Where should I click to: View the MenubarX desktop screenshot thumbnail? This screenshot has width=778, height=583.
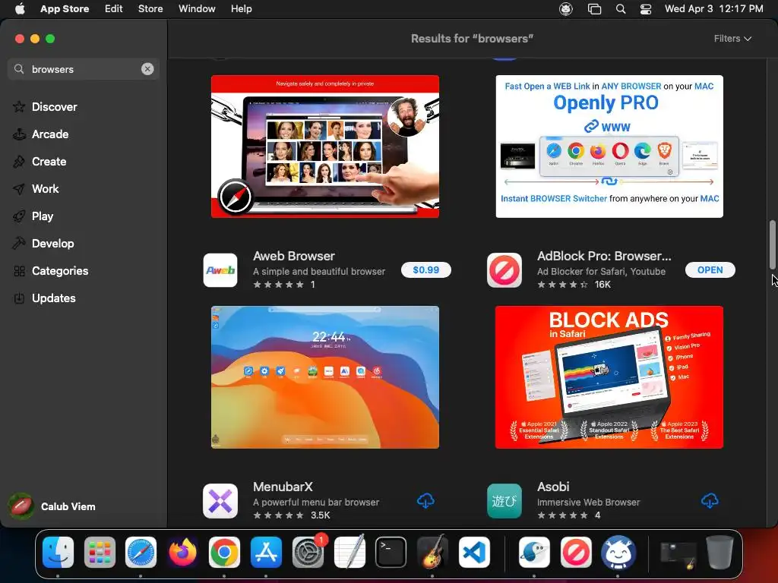tap(325, 377)
